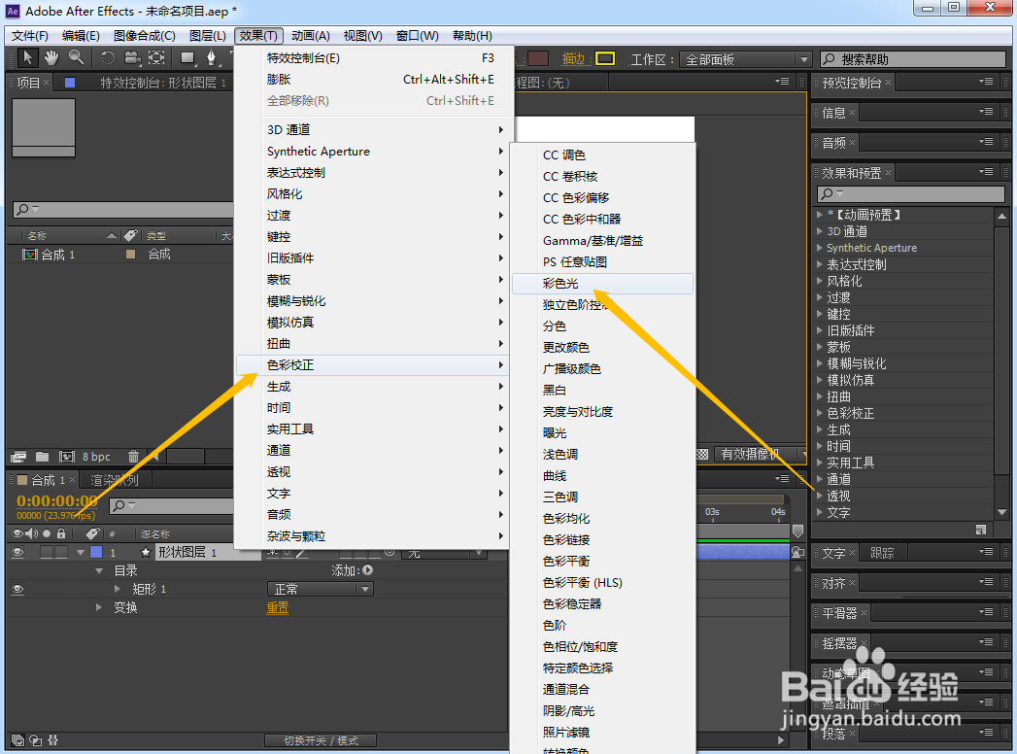Click the yellow stroke color swatch
The image size is (1017, 754).
605,59
